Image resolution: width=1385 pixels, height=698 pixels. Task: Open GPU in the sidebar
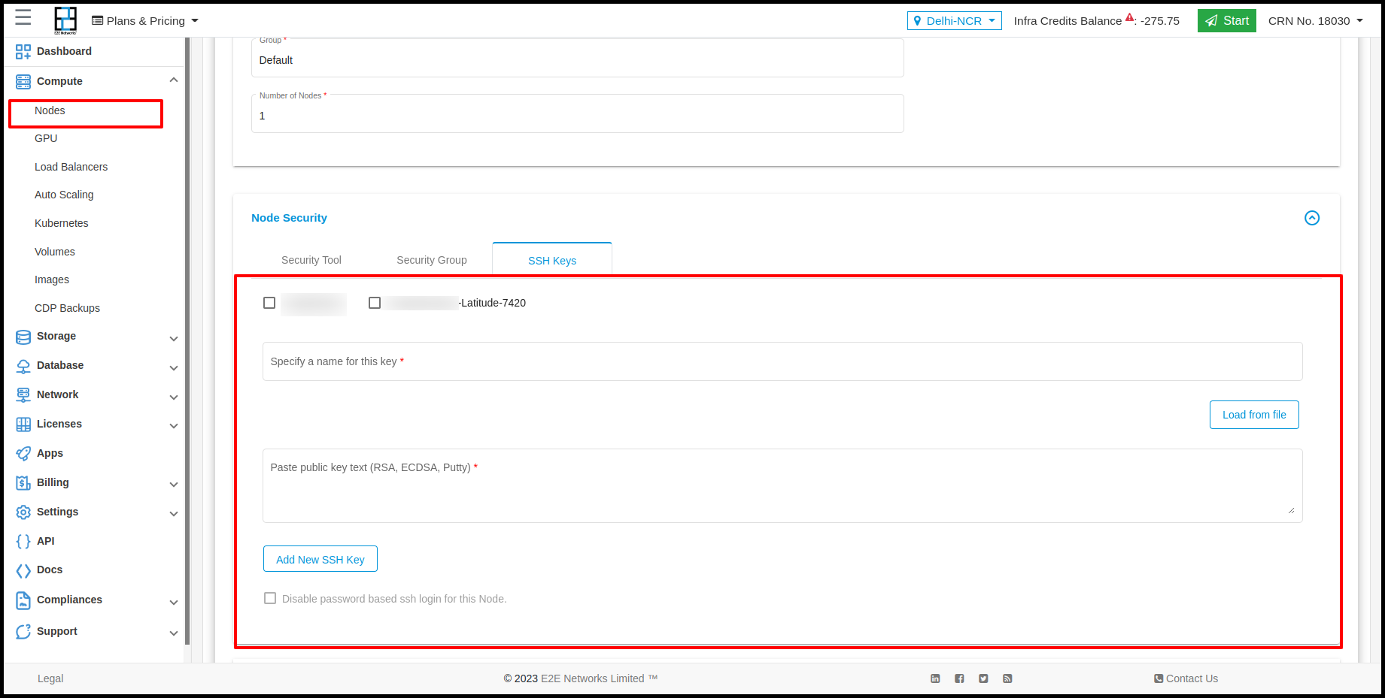(x=46, y=138)
